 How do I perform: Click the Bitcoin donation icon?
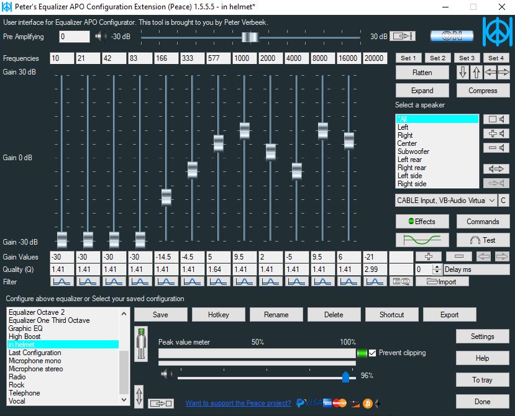pos(368,403)
